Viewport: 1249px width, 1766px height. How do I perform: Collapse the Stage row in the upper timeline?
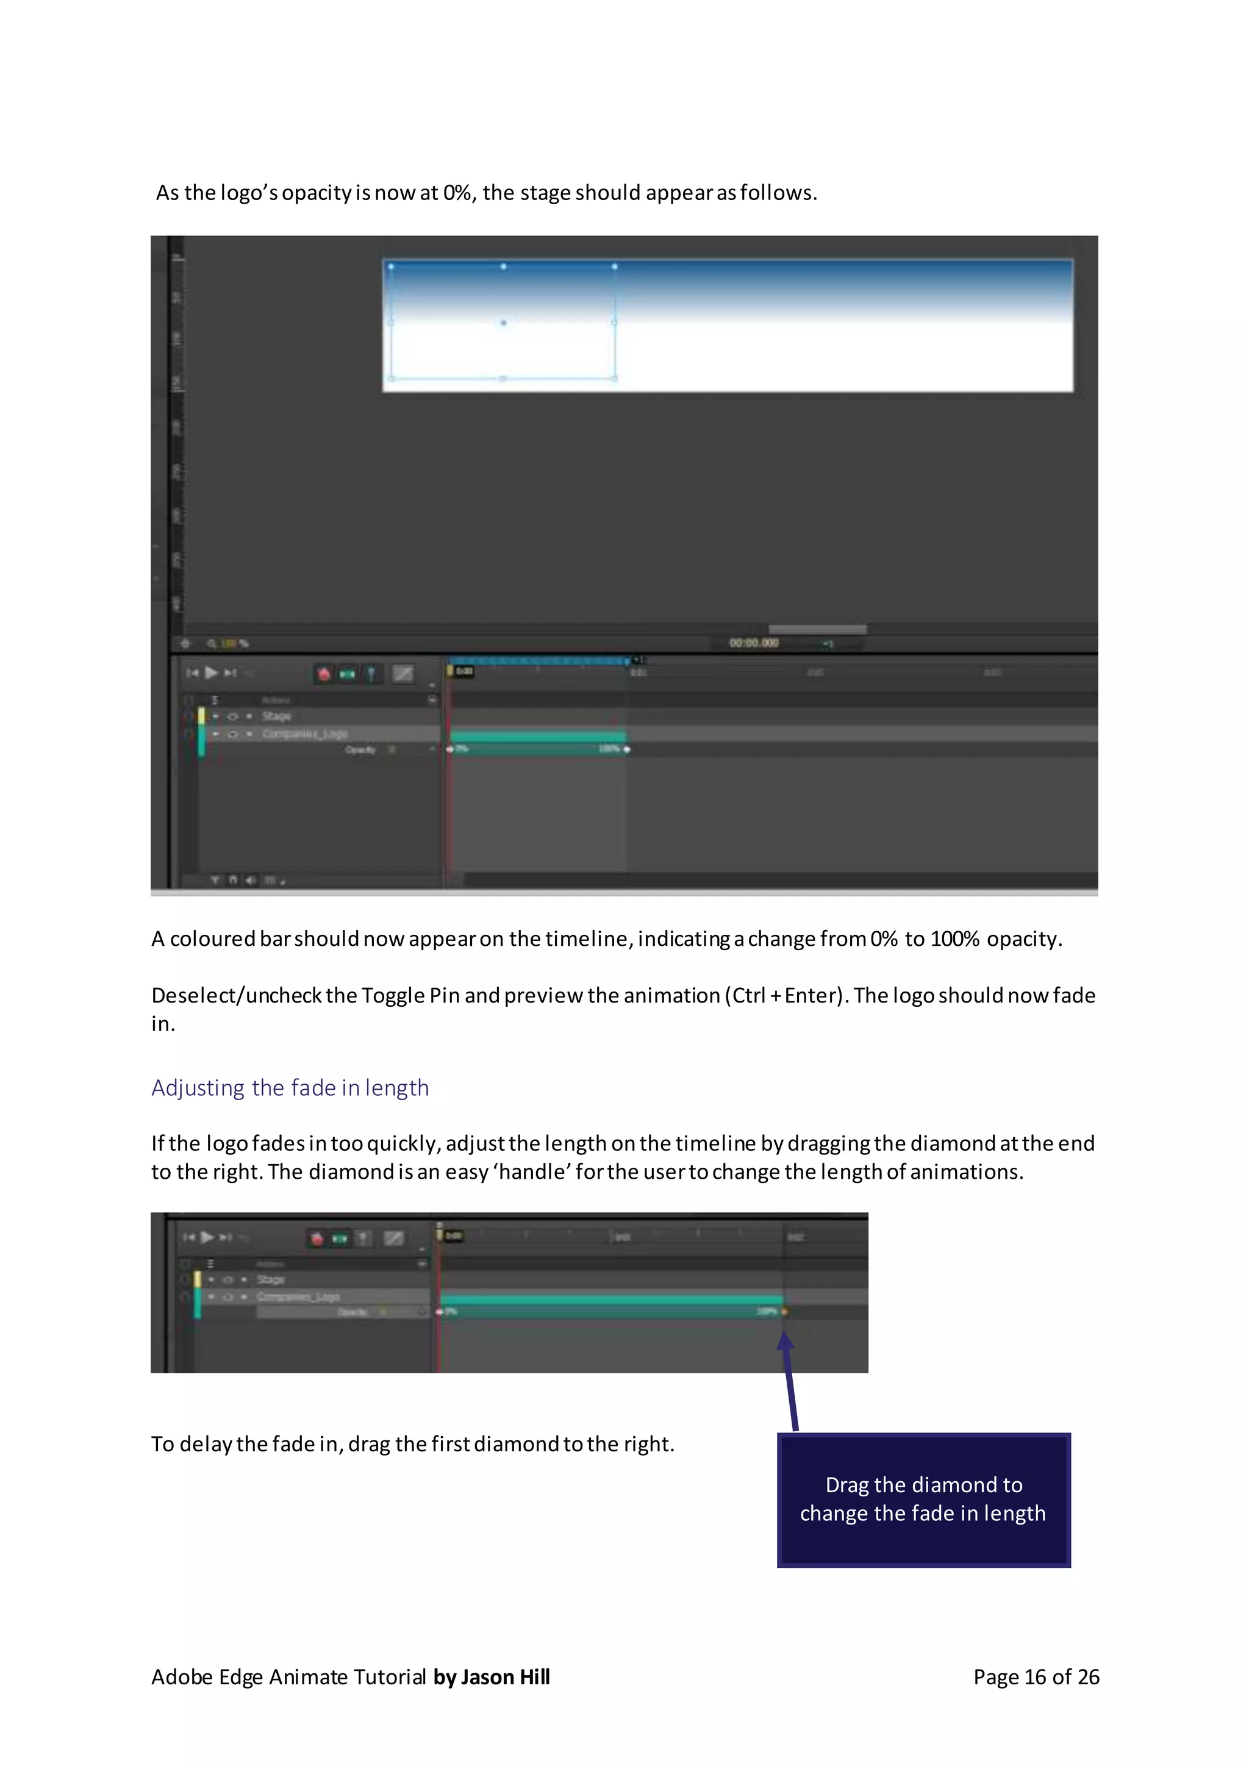216,716
